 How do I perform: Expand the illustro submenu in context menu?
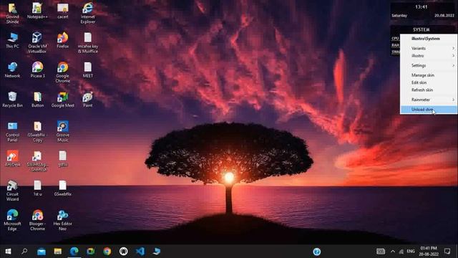(429, 56)
